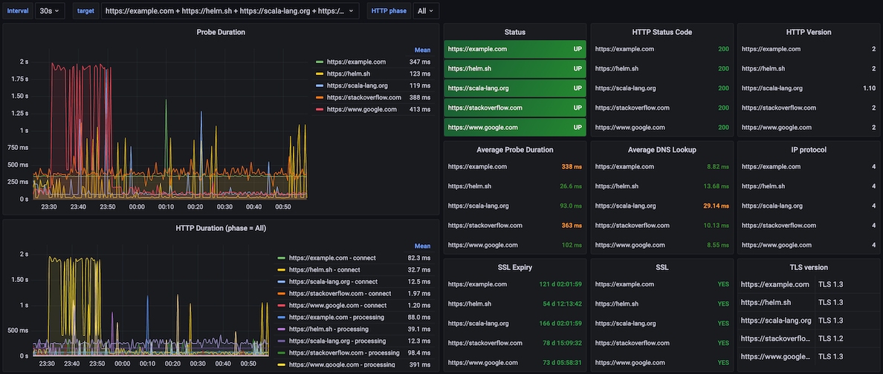883x374 pixels.
Task: Click the green UP status cell for https://helm.sh
Action: [515, 69]
